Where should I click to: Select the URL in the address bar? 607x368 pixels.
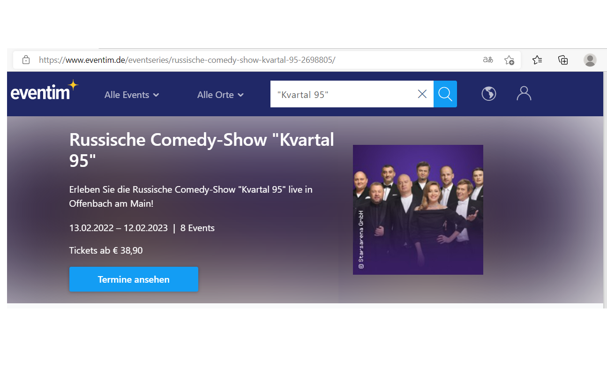(187, 60)
